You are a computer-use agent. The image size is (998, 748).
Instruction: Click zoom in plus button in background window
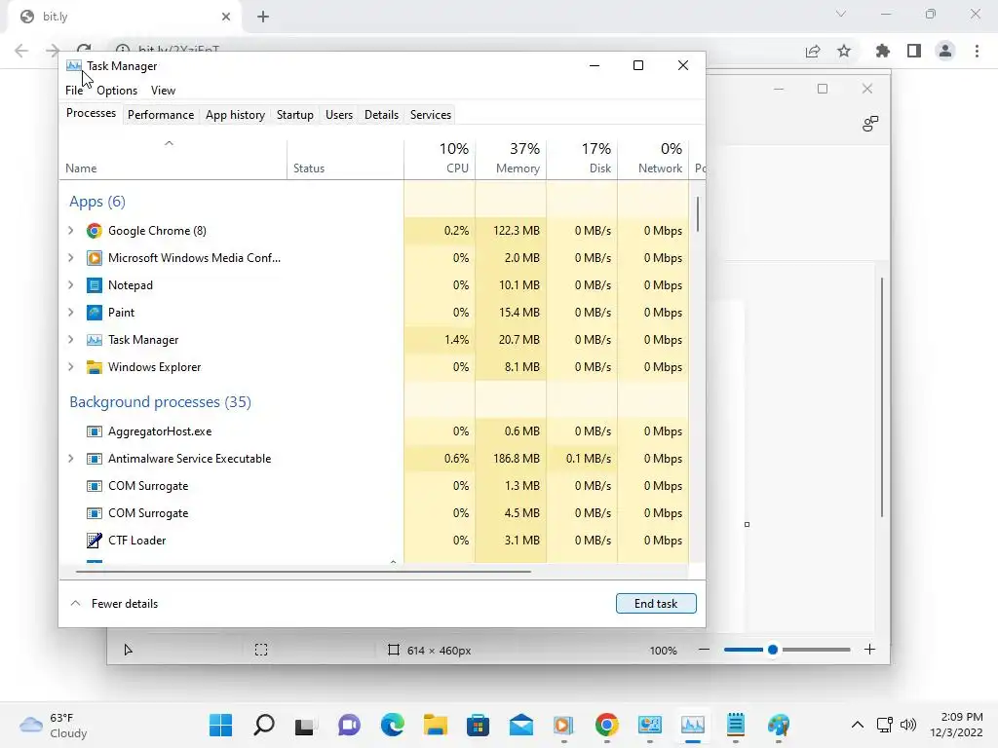(x=869, y=650)
